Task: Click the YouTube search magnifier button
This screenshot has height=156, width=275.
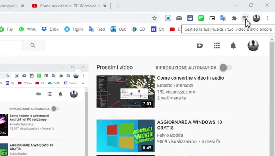Action: click(33, 46)
